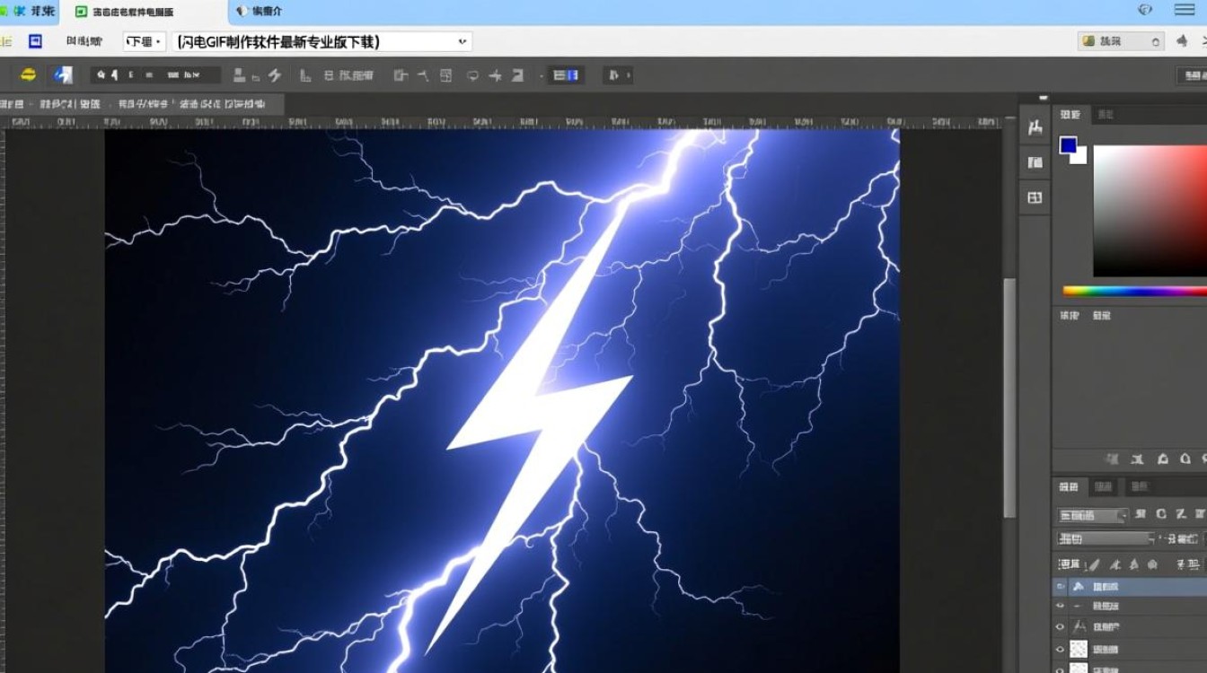Click the top icon in the collapsed panel strip
Screen dimensions: 1207x673
pos(1035,128)
